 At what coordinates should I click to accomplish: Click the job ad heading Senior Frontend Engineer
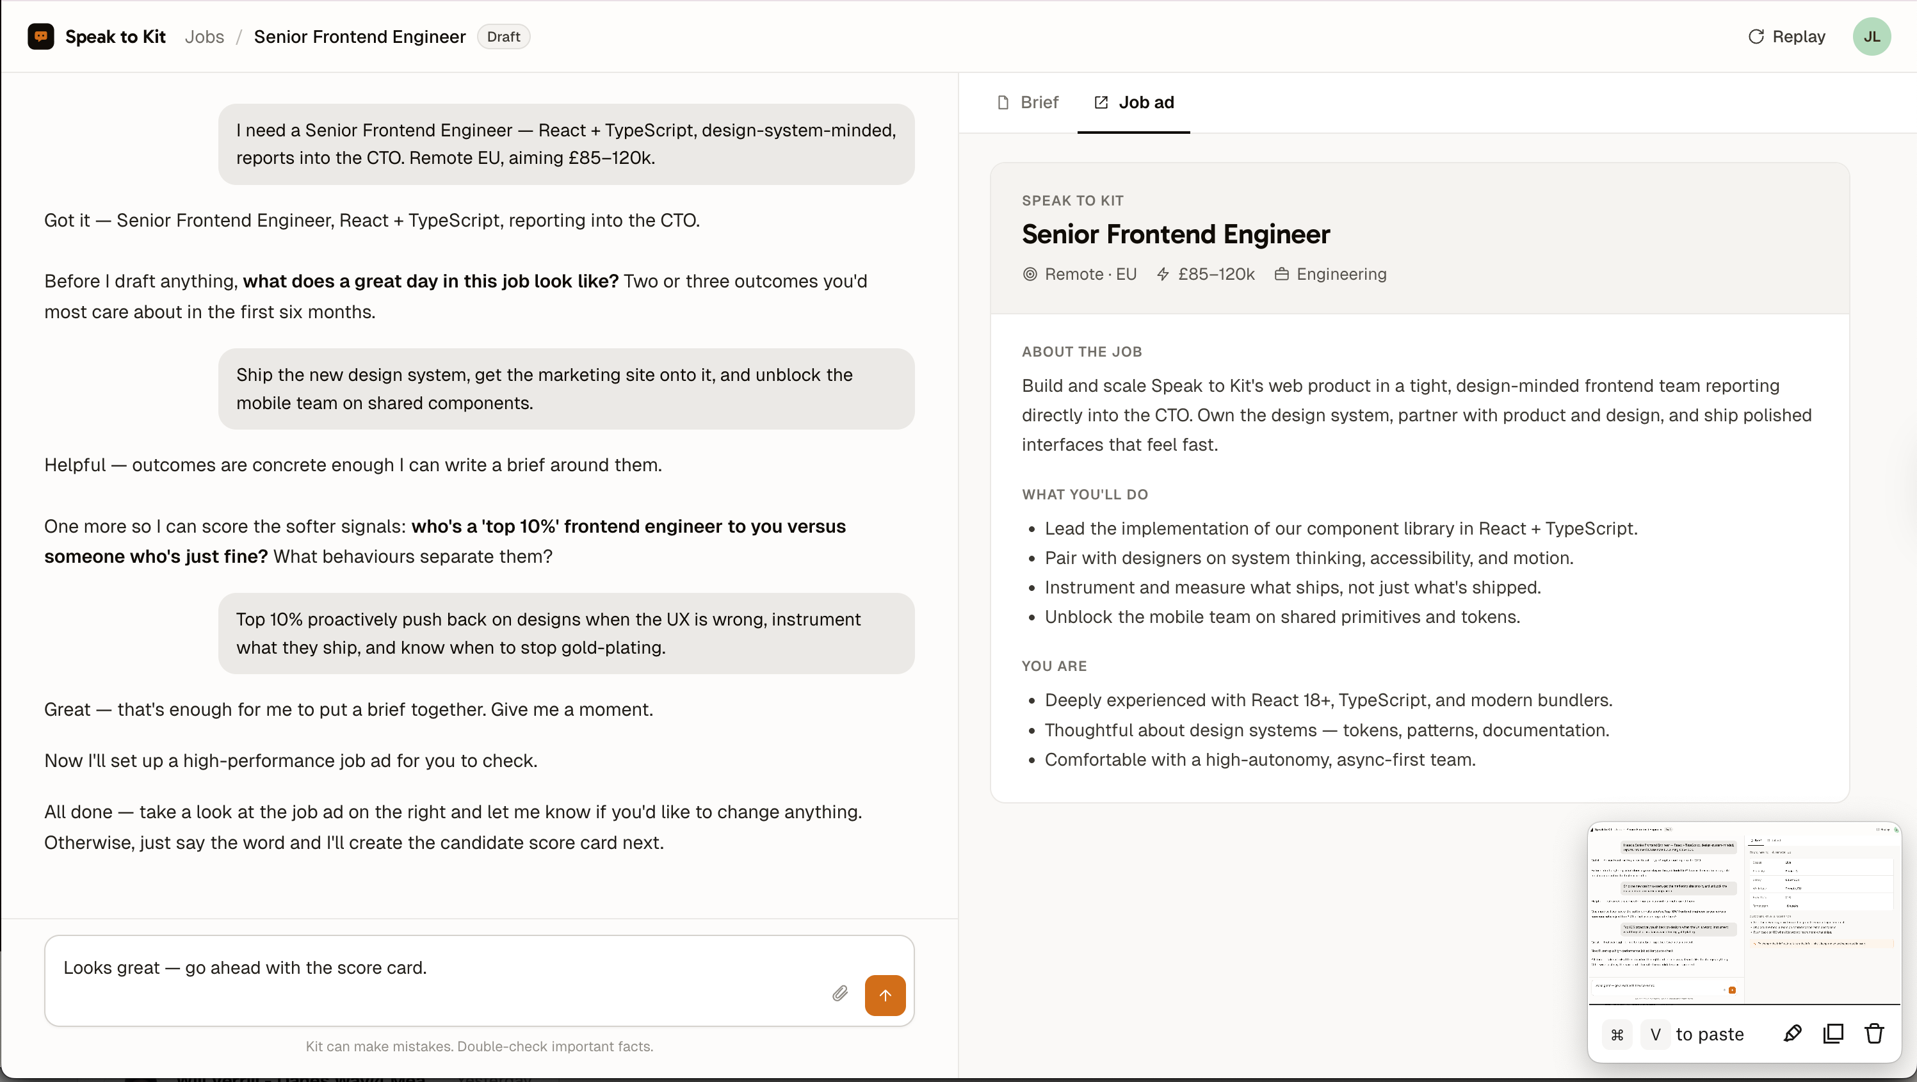point(1176,234)
